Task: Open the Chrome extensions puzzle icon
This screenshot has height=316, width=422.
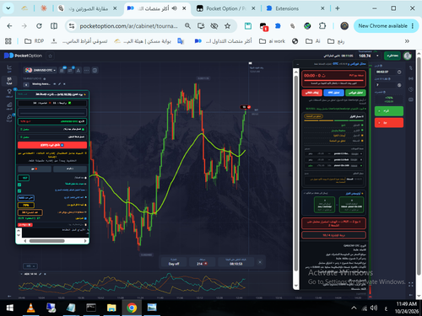Action: click(x=322, y=26)
